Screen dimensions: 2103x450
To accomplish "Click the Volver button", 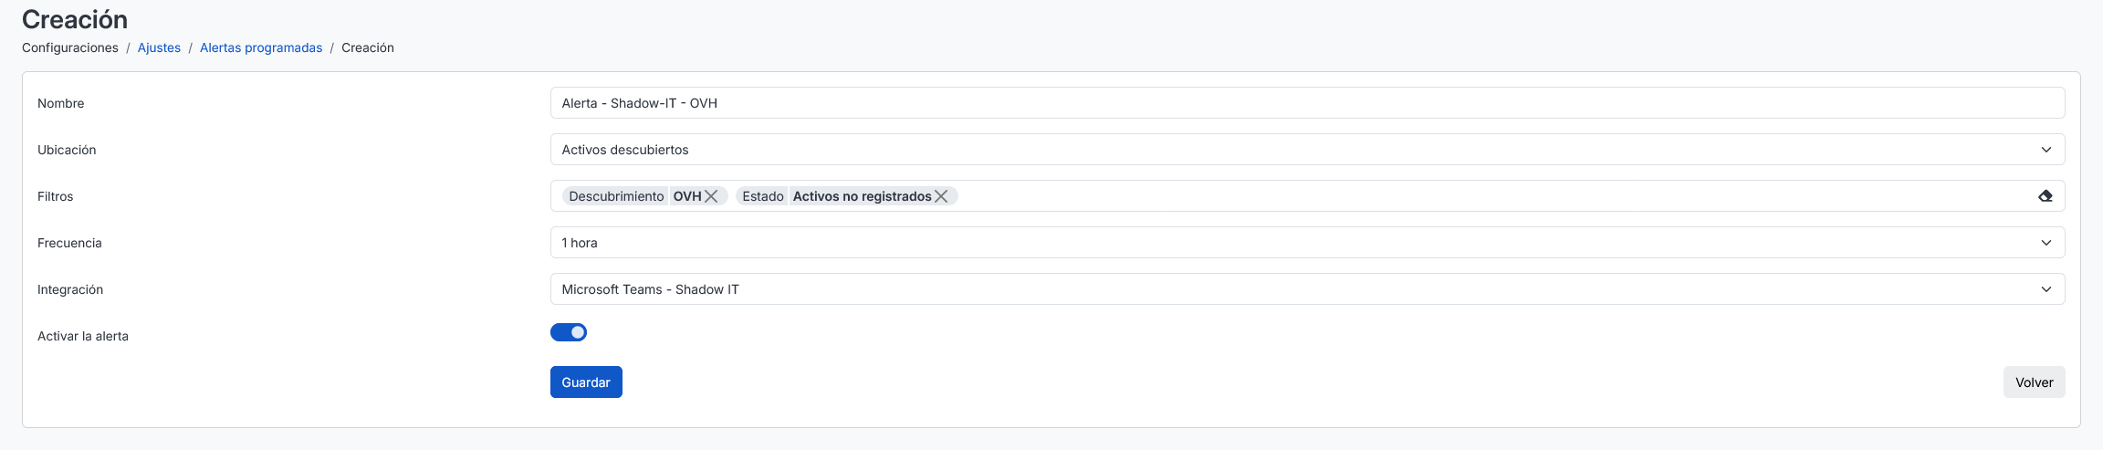I will pos(2034,382).
